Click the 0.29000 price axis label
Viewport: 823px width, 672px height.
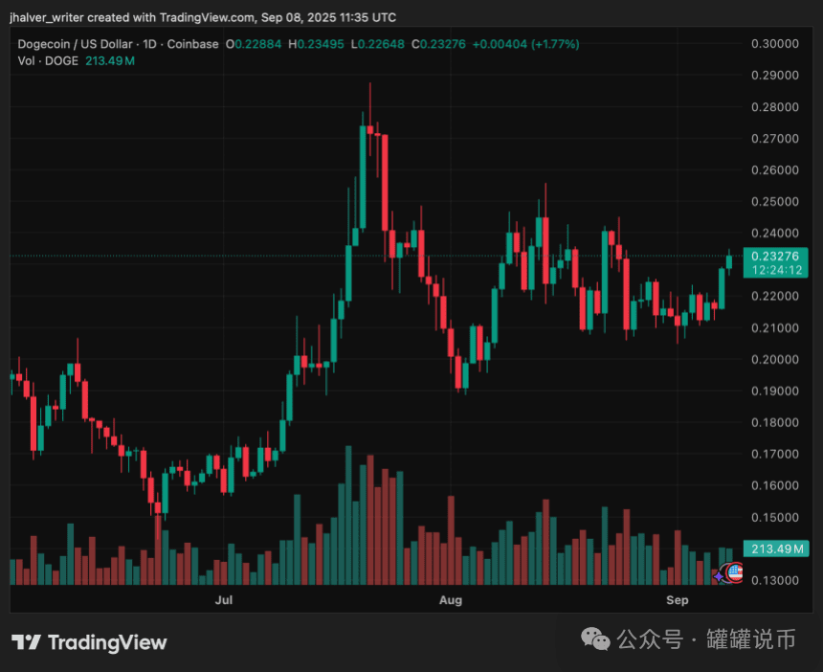coord(775,75)
